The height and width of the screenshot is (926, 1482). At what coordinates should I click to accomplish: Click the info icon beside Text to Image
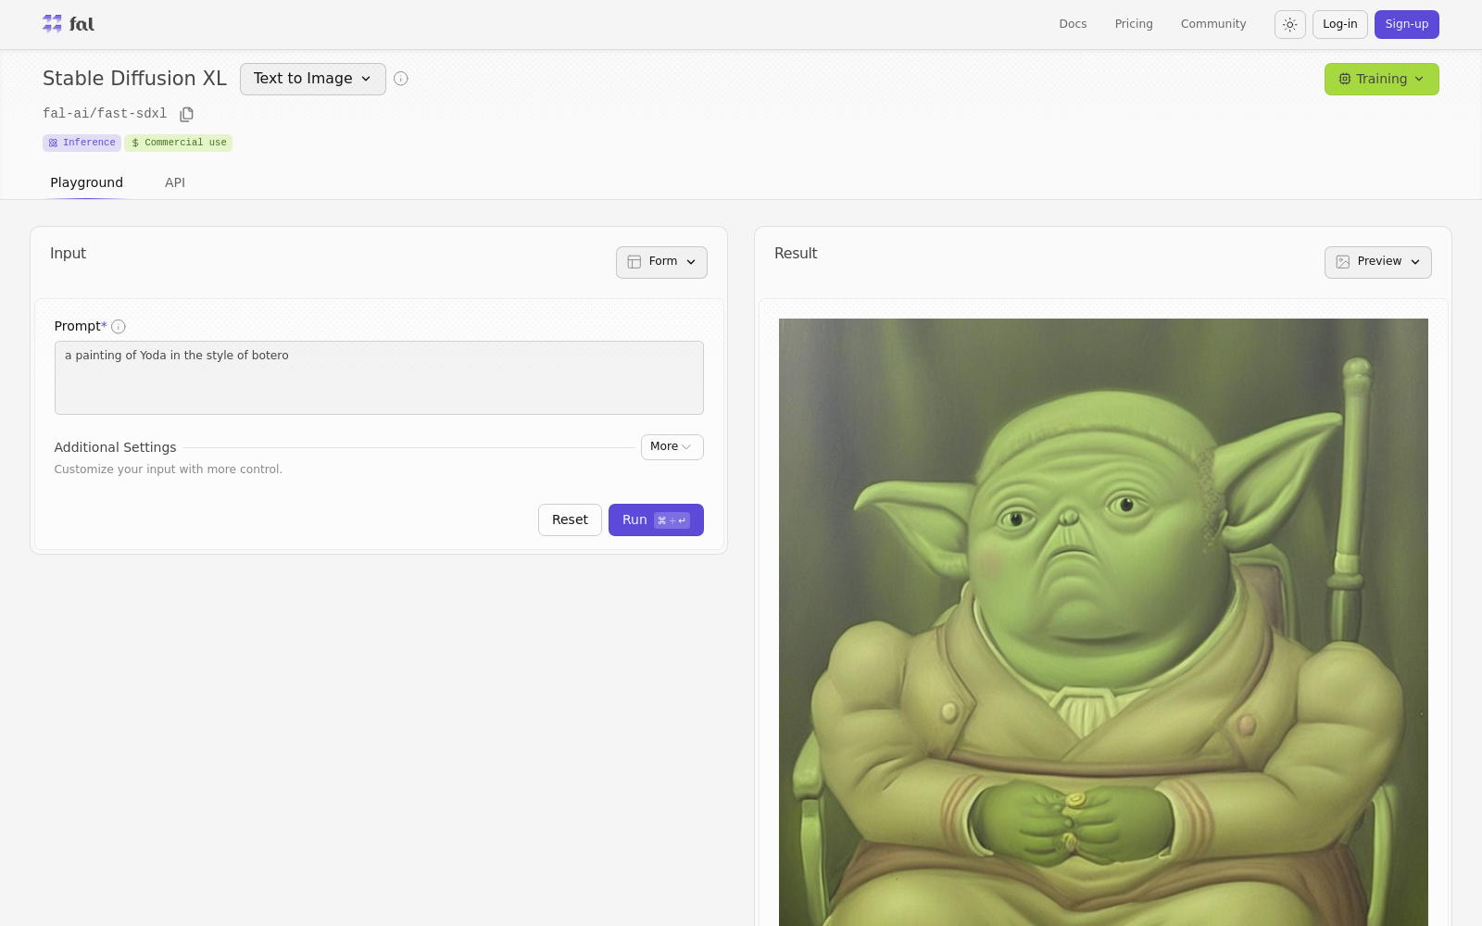(x=401, y=79)
